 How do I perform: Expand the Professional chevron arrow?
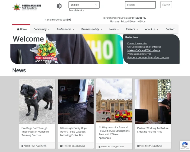[x=73, y=29]
